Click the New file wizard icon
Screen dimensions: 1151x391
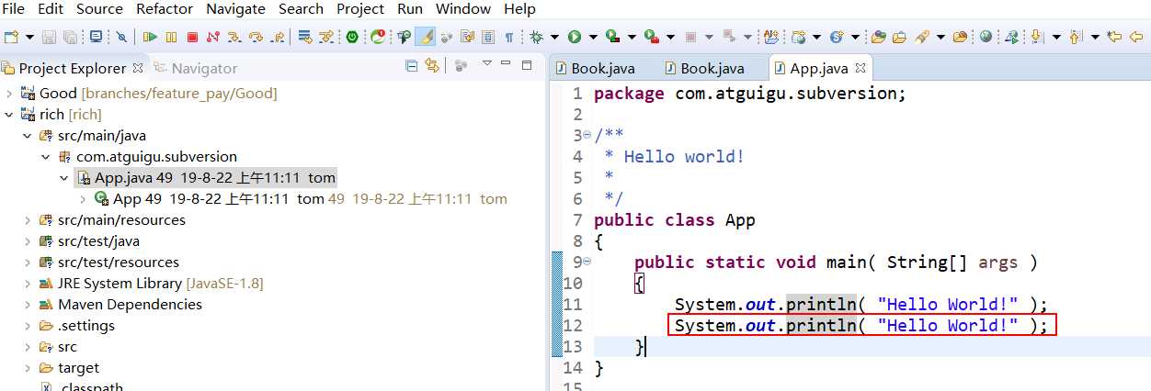[10, 37]
